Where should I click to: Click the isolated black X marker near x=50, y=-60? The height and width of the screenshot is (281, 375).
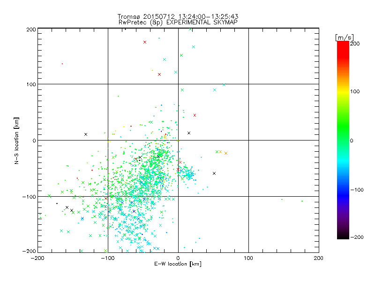coord(214,173)
